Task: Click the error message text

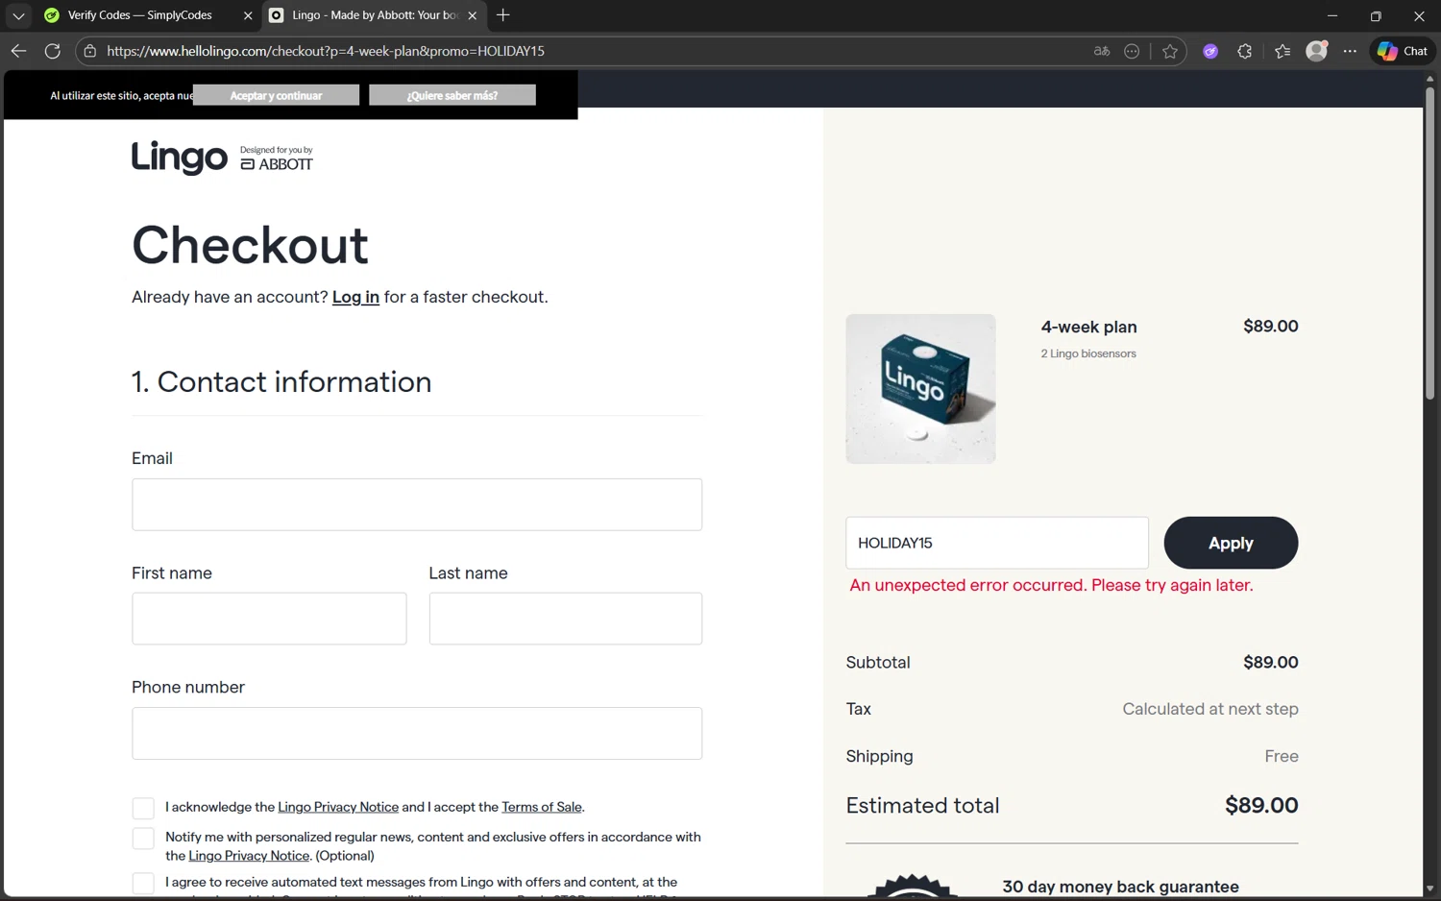Action: click(1051, 585)
